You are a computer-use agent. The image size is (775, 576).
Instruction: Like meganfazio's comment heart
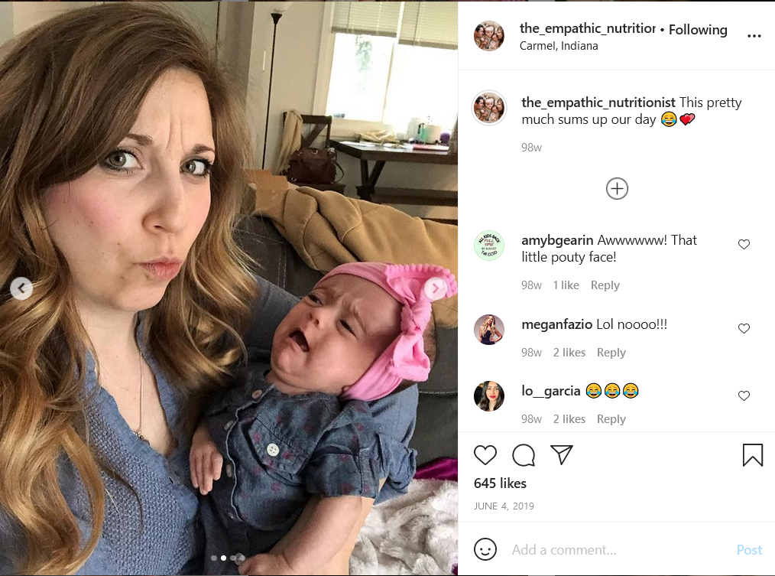coord(744,328)
